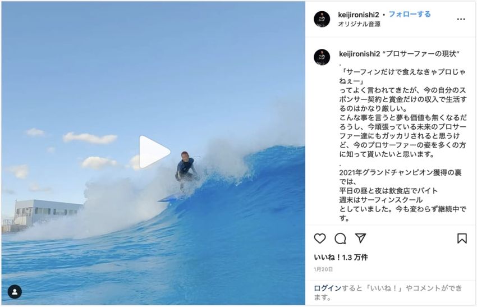Follow the account with フォローする

coord(410,14)
